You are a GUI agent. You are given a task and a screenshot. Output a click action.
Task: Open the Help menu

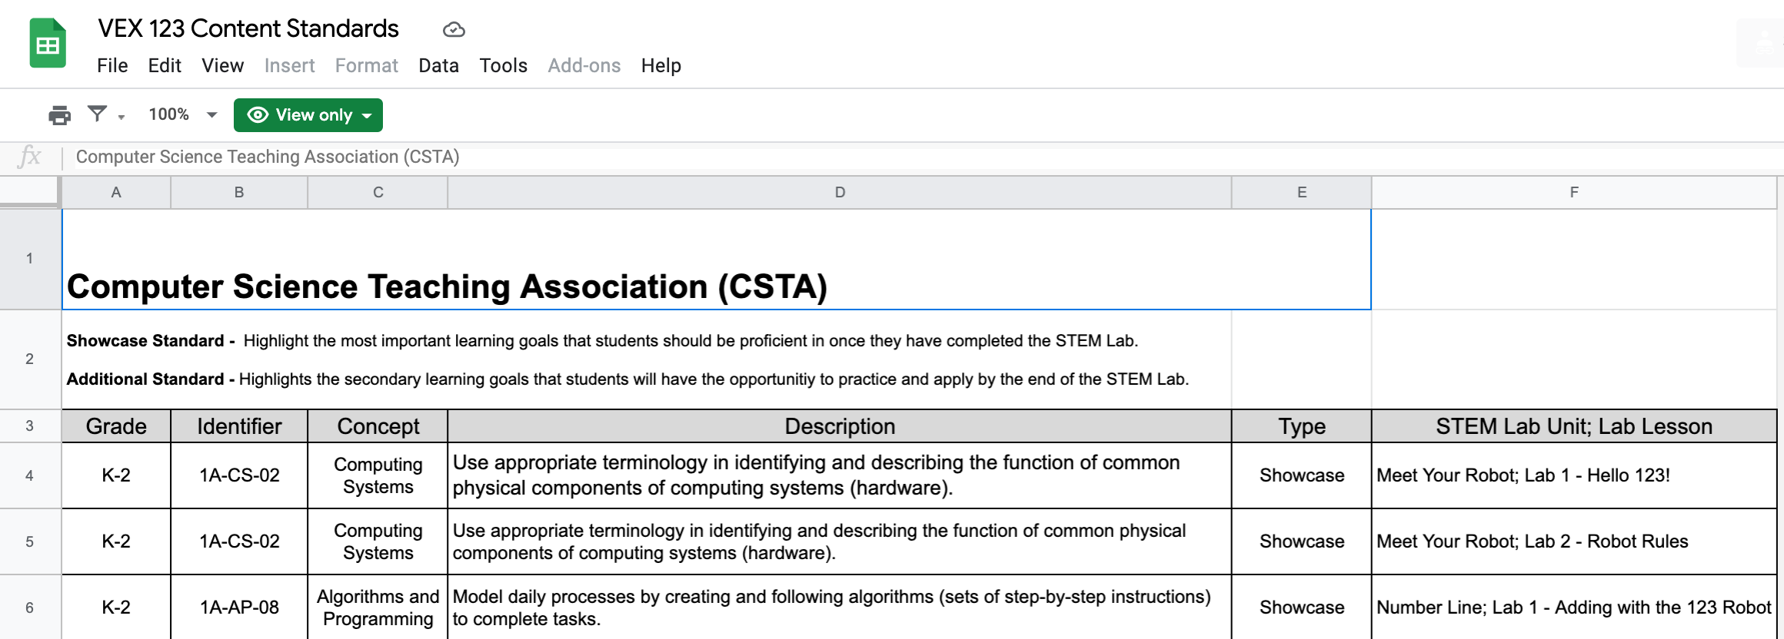point(660,65)
